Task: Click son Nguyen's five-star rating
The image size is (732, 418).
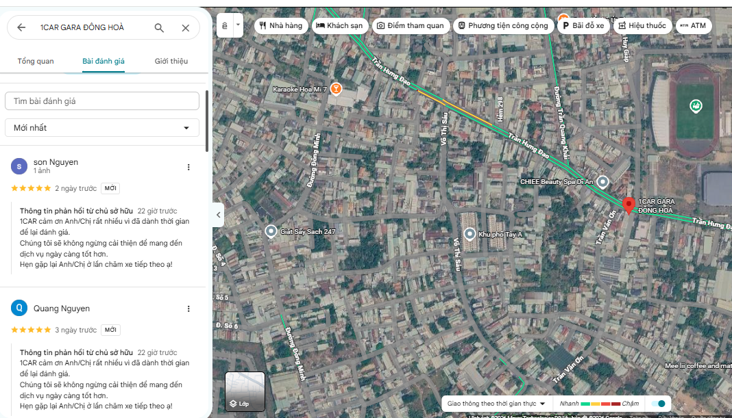Action: tap(31, 188)
